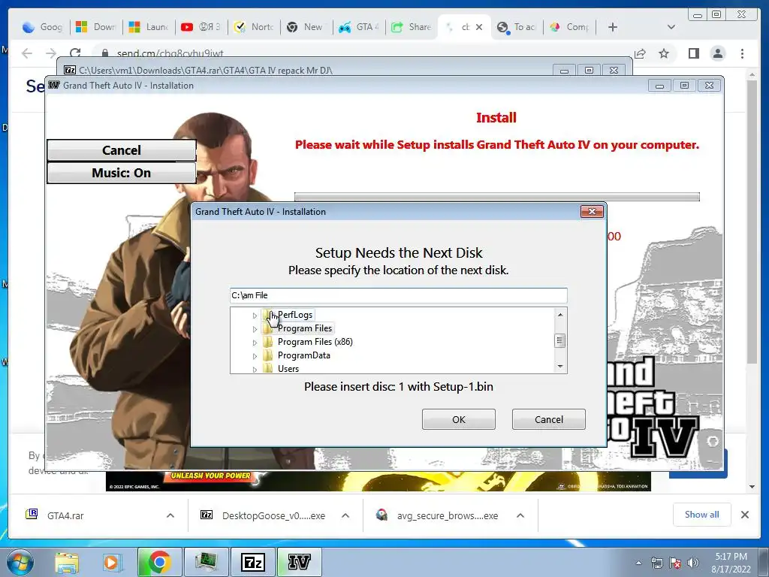Image resolution: width=769 pixels, height=577 pixels.
Task: Click OK in the Next Disk dialog
Action: [x=459, y=419]
